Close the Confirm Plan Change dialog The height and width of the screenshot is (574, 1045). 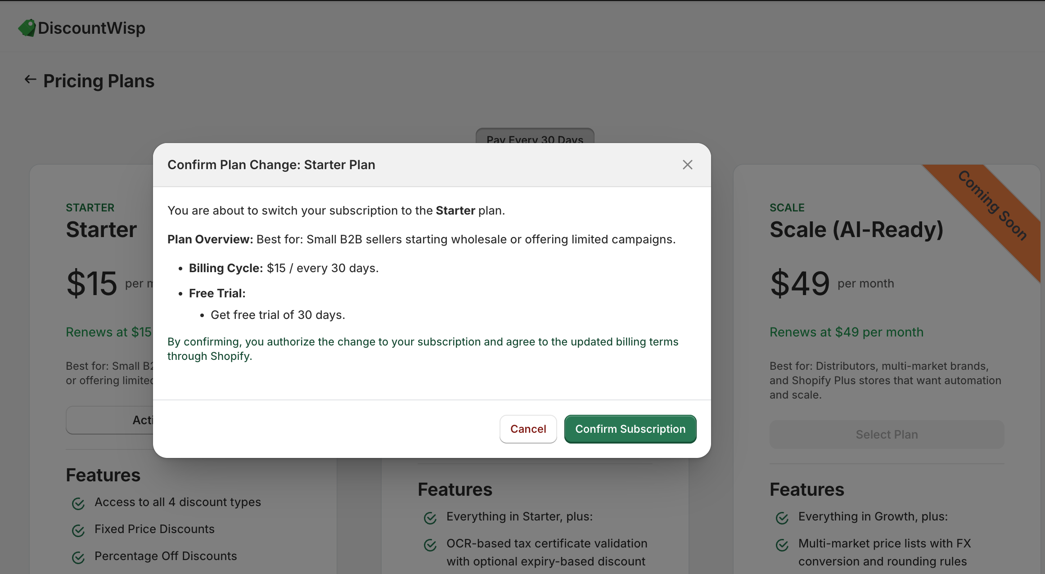(687, 165)
